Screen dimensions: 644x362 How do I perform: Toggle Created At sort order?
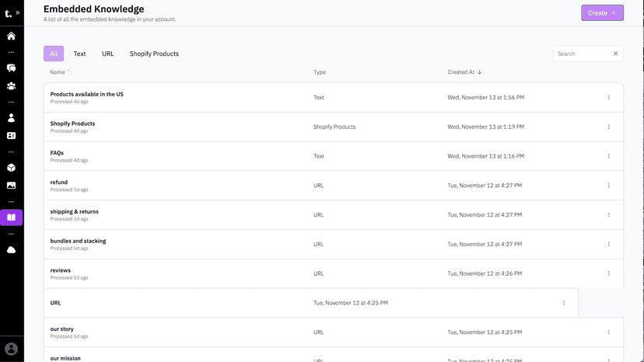[x=464, y=72]
